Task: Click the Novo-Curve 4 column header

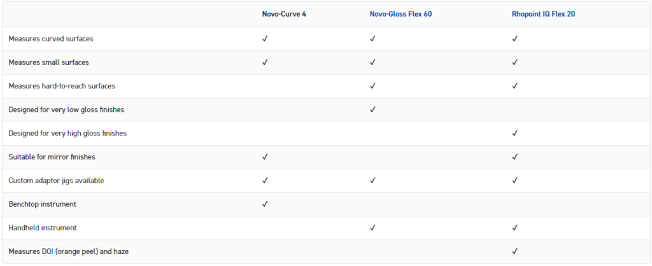Action: pos(284,13)
